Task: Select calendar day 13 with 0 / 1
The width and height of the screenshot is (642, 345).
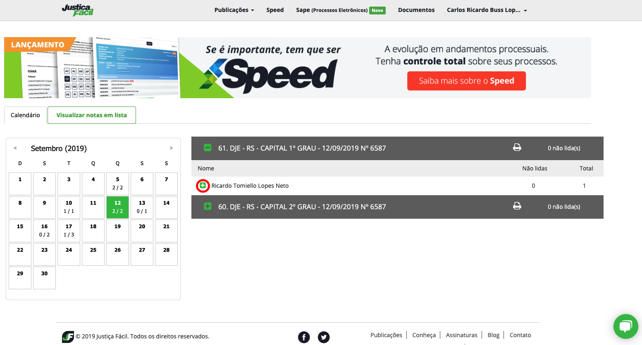Action: [x=142, y=207]
